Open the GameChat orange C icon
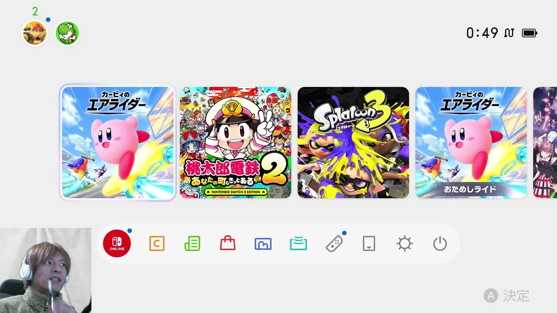The image size is (557, 313). pos(157,243)
